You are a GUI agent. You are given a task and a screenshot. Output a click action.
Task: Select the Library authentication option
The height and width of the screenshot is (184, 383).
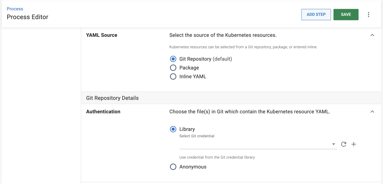(x=173, y=129)
